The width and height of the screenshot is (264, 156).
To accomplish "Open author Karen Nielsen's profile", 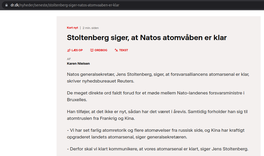I will pos(78,63).
